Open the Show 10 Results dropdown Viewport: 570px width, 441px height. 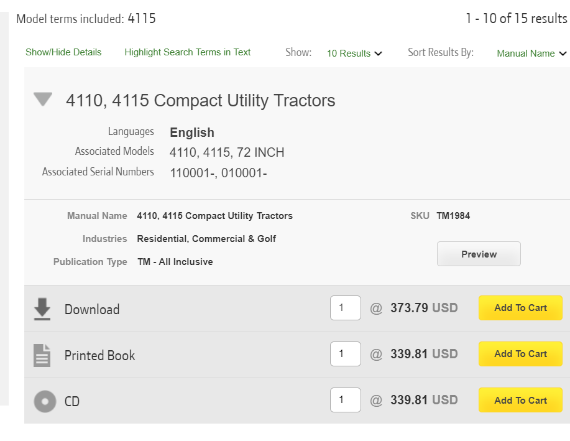point(354,53)
